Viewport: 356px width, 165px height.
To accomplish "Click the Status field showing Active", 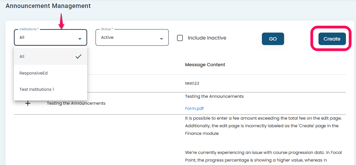I will tap(127, 37).
